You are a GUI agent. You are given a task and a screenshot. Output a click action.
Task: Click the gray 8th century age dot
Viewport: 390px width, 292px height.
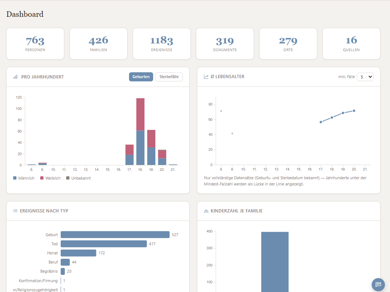(x=221, y=111)
